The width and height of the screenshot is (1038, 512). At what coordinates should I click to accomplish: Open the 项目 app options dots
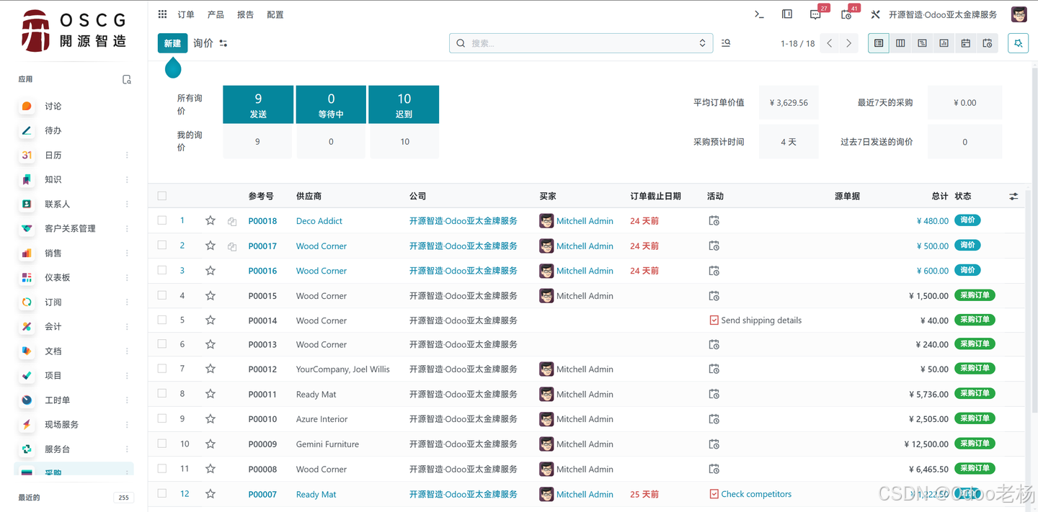pos(127,375)
